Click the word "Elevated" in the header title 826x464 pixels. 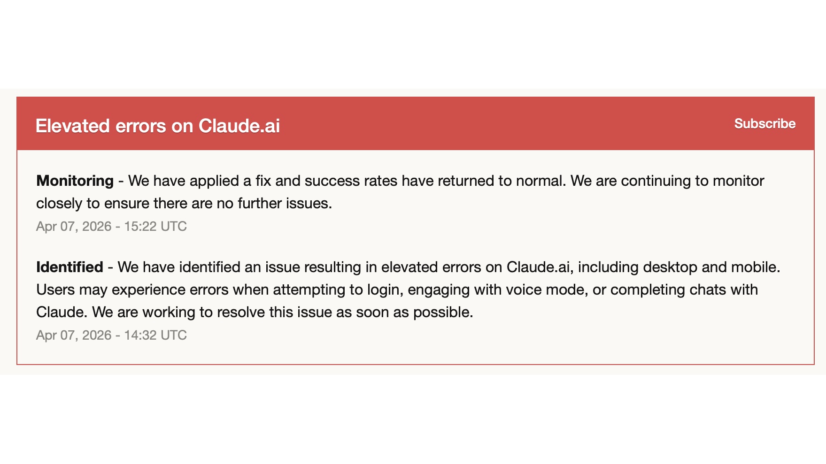tap(73, 126)
